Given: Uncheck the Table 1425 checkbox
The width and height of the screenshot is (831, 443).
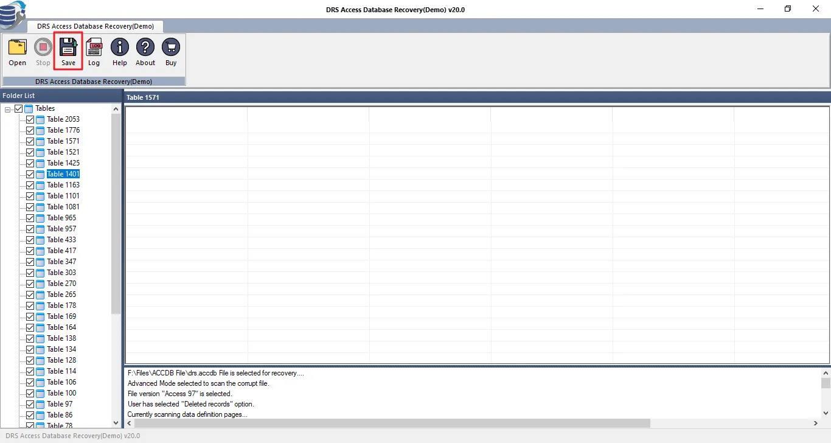Looking at the screenshot, I should tap(30, 163).
